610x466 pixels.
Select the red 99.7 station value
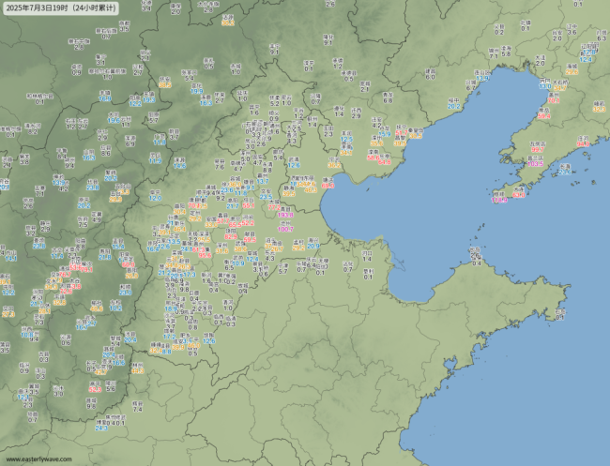click(x=537, y=150)
